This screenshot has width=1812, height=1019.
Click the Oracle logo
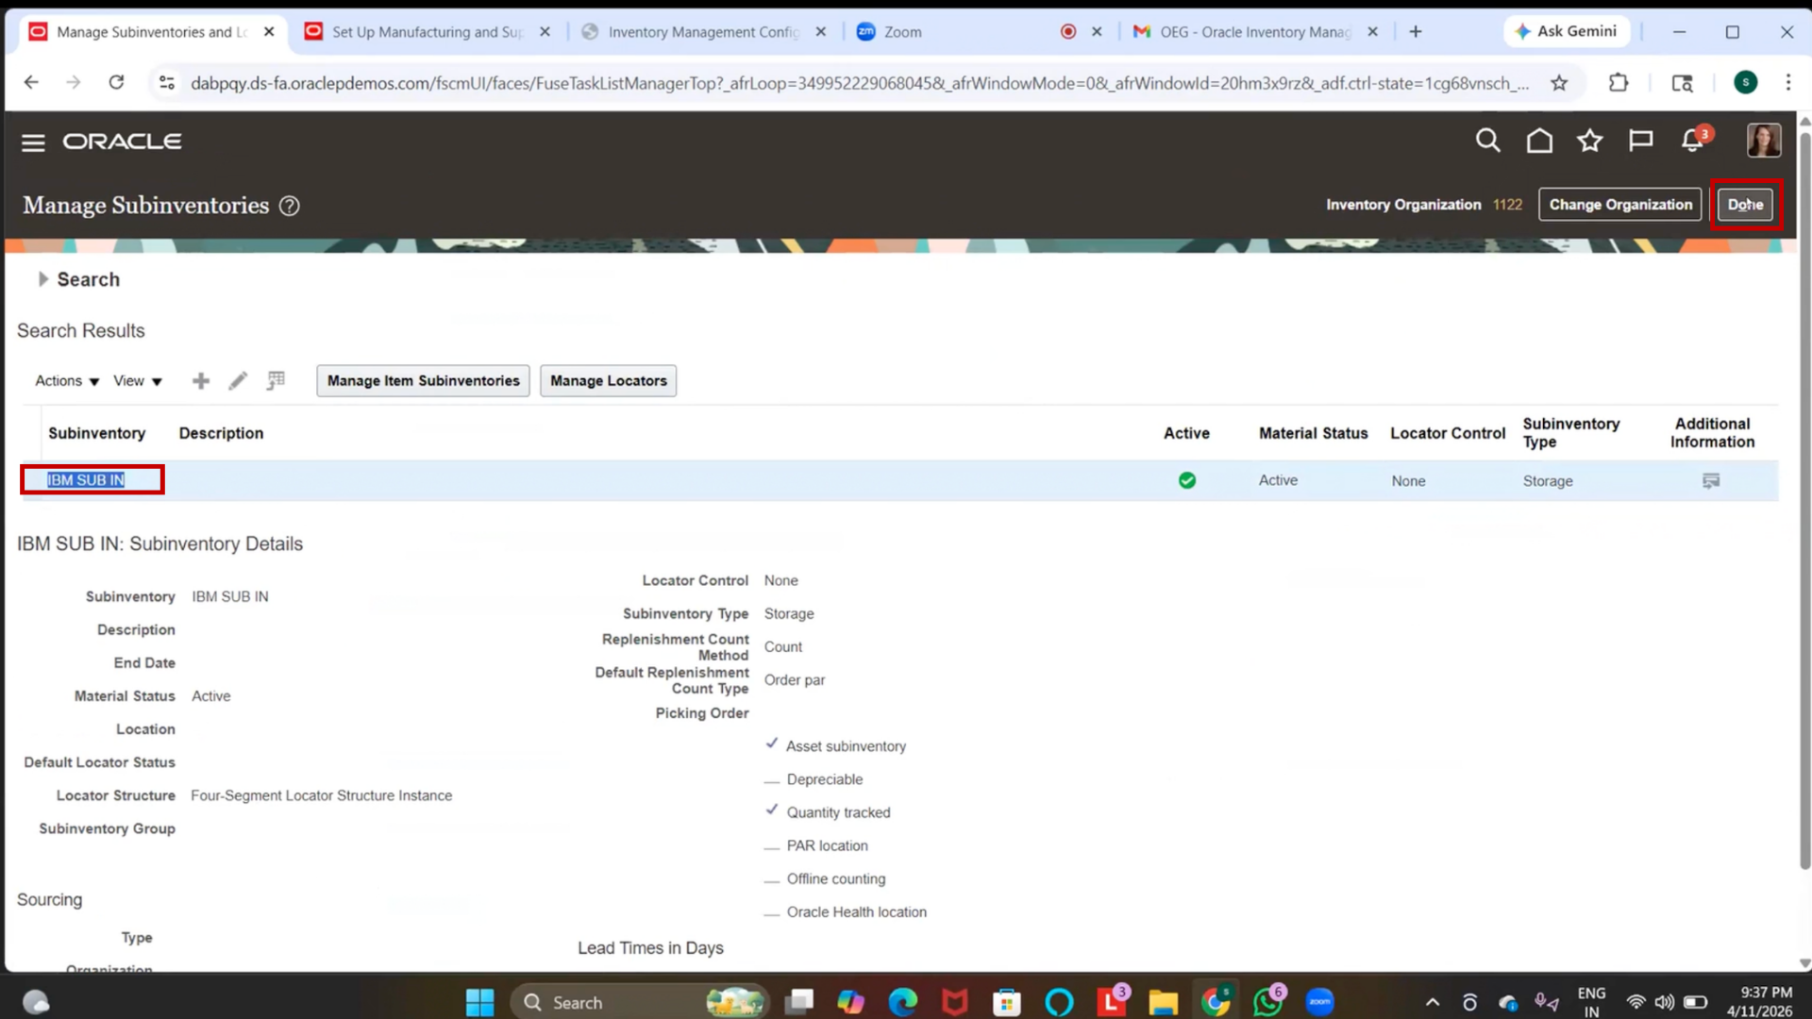122,142
